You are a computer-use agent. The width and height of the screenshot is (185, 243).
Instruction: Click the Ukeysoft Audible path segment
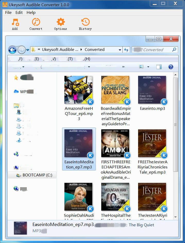60,50
